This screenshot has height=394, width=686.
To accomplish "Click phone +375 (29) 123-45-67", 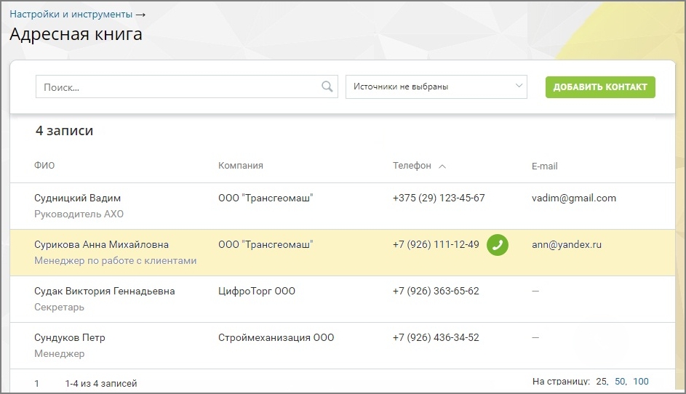I will point(439,198).
